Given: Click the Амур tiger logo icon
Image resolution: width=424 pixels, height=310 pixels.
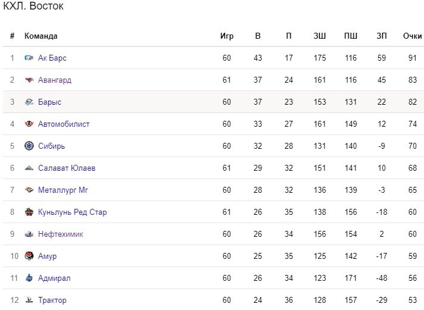Looking at the screenshot, I should 29,256.
